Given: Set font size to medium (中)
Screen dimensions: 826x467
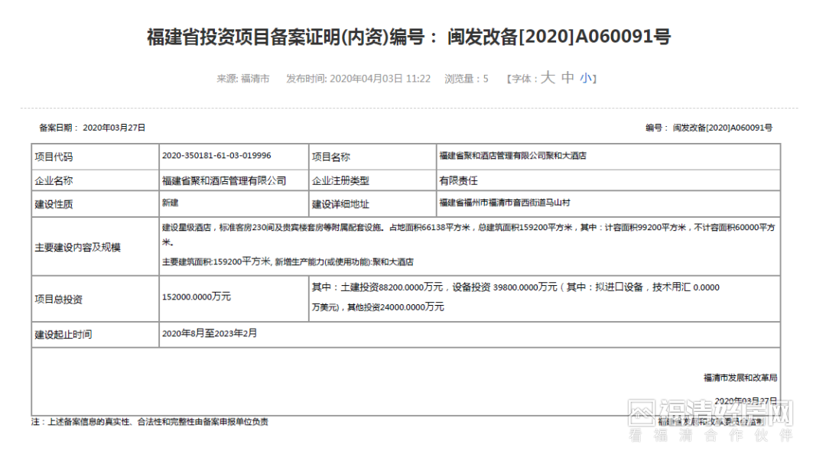Looking at the screenshot, I should click(567, 78).
